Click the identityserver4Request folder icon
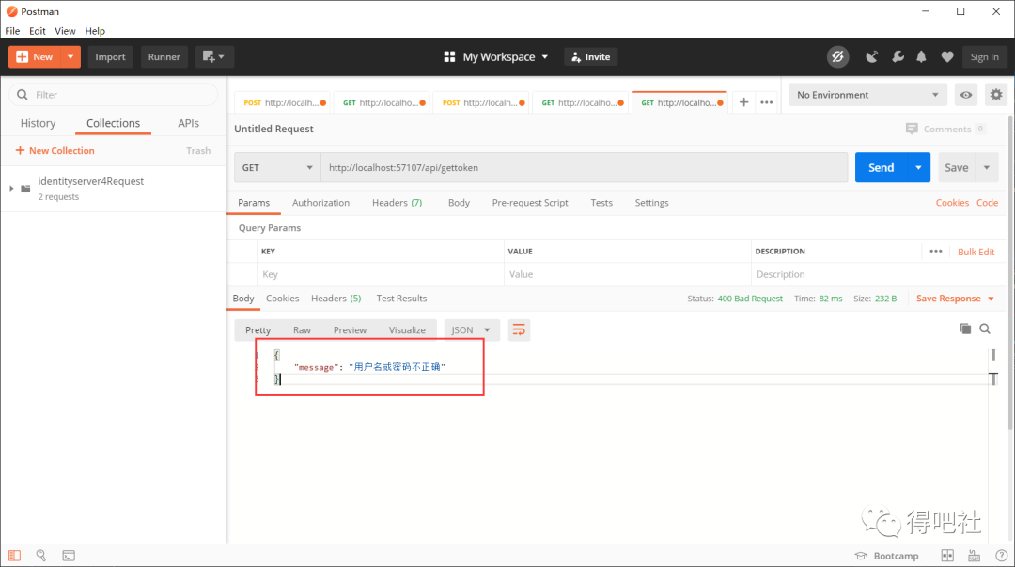The width and height of the screenshot is (1015, 567). coord(26,188)
